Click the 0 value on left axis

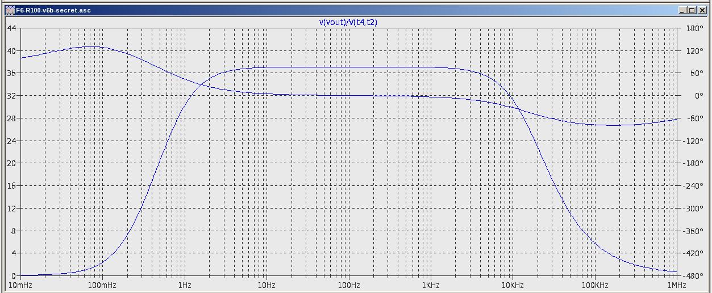pos(14,276)
